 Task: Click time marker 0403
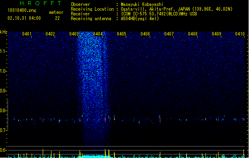coord(74,34)
